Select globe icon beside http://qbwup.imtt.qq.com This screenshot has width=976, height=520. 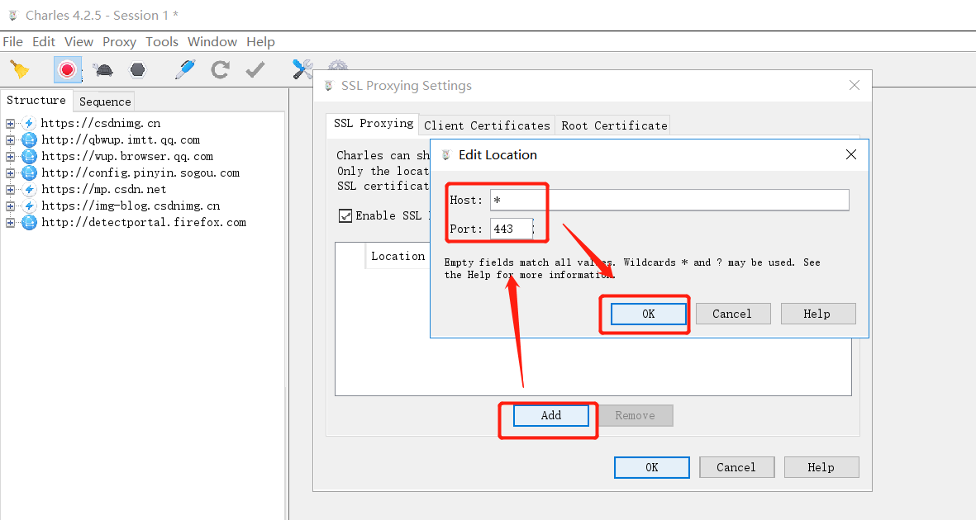[29, 140]
